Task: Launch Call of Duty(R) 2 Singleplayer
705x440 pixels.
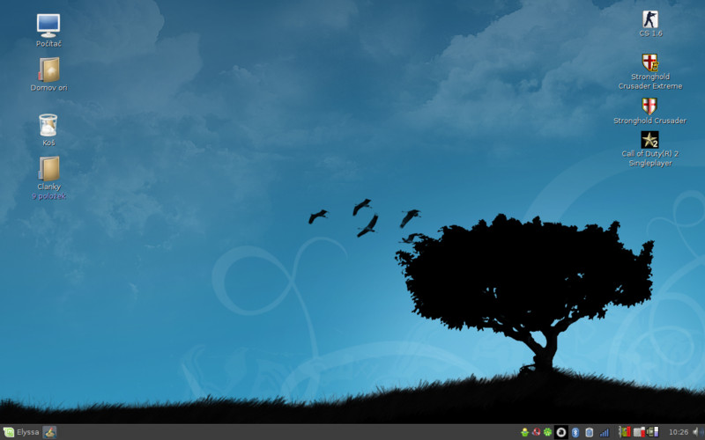Action: pos(649,149)
